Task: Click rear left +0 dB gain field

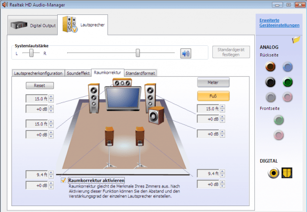Action: pos(37,185)
